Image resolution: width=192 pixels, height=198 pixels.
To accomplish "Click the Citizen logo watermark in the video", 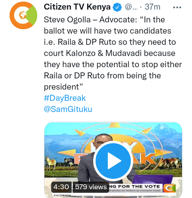I will [x=170, y=188].
